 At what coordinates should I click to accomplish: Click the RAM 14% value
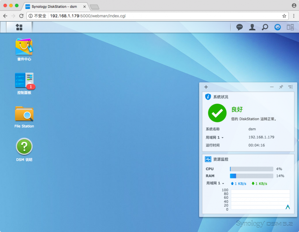pyautogui.click(x=280, y=176)
